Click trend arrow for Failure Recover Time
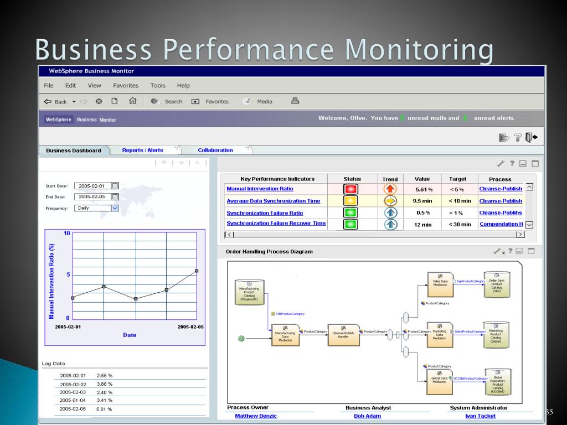Screen dimensions: 567x425 pyautogui.click(x=390, y=224)
